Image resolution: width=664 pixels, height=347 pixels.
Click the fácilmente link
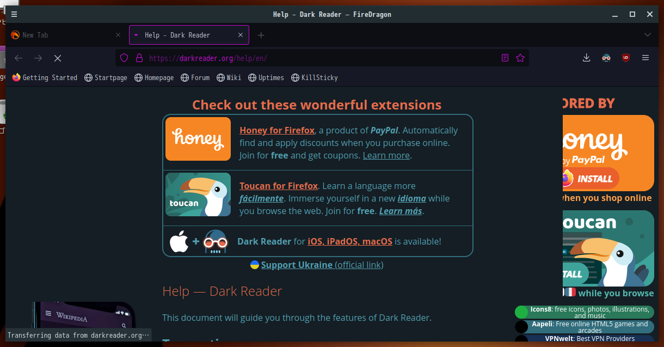click(261, 199)
